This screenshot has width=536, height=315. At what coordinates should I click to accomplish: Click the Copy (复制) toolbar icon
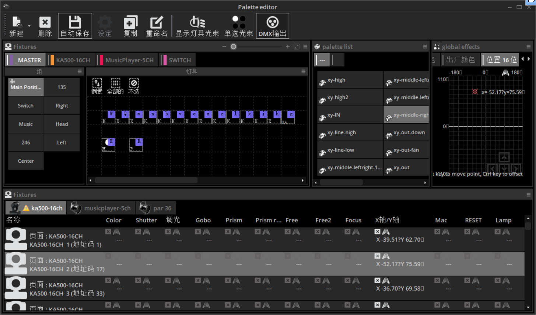[x=130, y=26]
